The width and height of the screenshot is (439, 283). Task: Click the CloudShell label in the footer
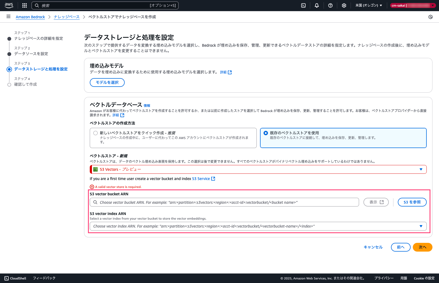coord(18,278)
